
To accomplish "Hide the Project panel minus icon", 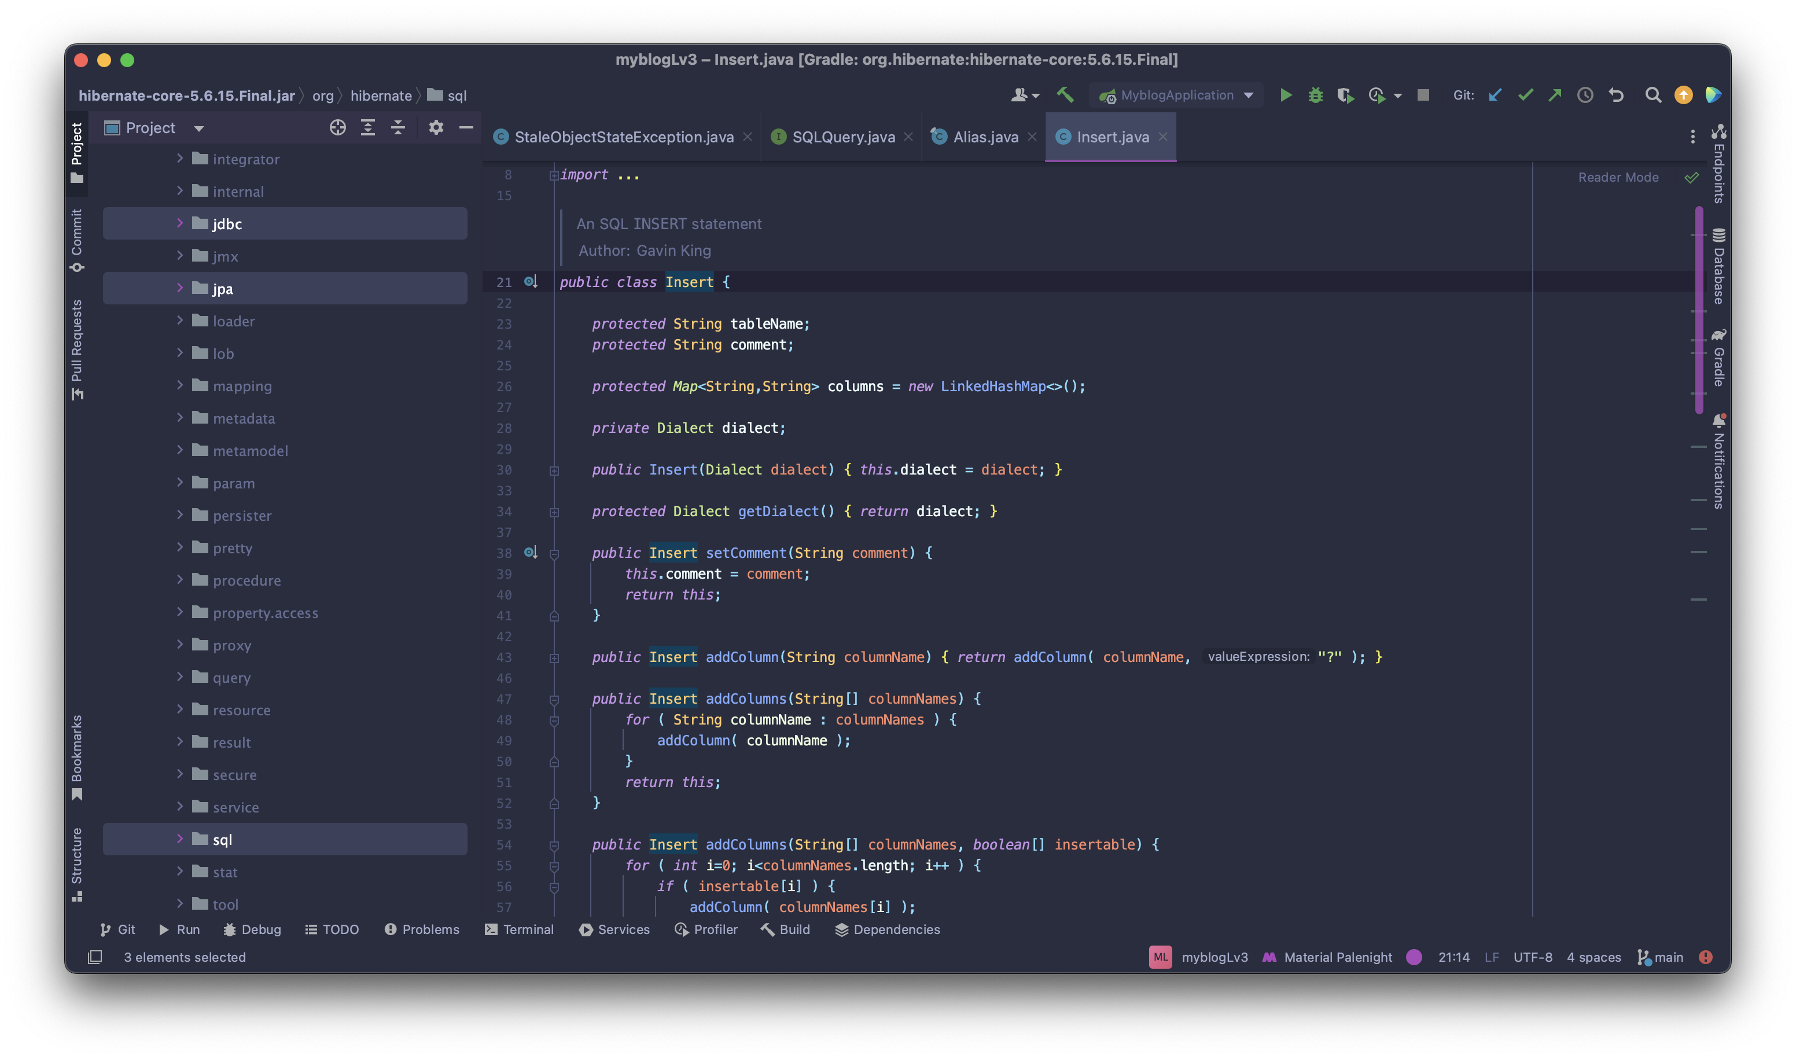I will click(466, 128).
